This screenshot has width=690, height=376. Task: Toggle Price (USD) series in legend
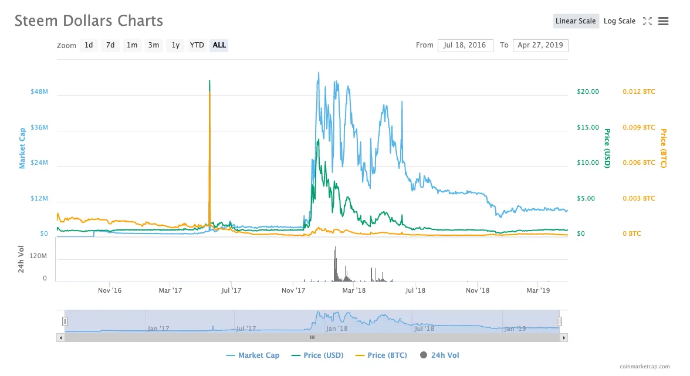[317, 355]
